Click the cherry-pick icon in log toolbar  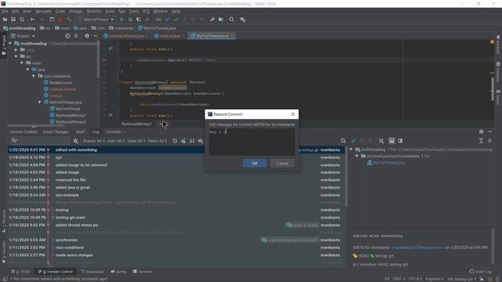183,141
